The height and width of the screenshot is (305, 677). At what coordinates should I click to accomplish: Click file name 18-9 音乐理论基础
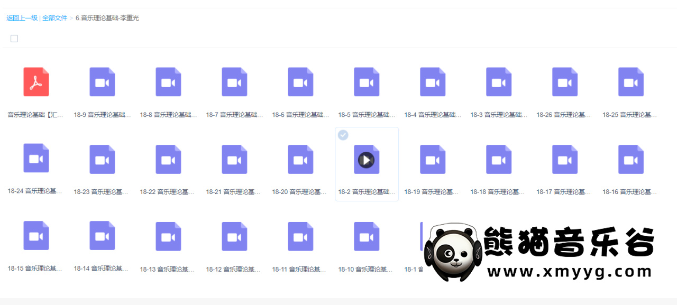102,115
